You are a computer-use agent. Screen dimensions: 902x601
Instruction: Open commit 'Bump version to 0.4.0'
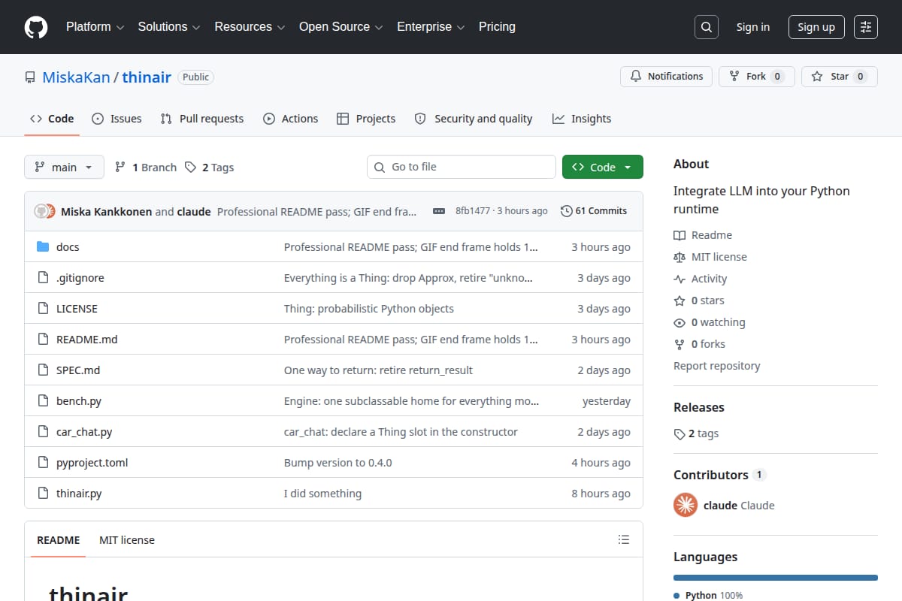tap(337, 463)
